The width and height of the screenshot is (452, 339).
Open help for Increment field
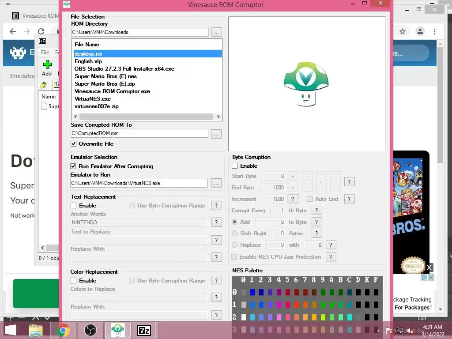pos(293,199)
